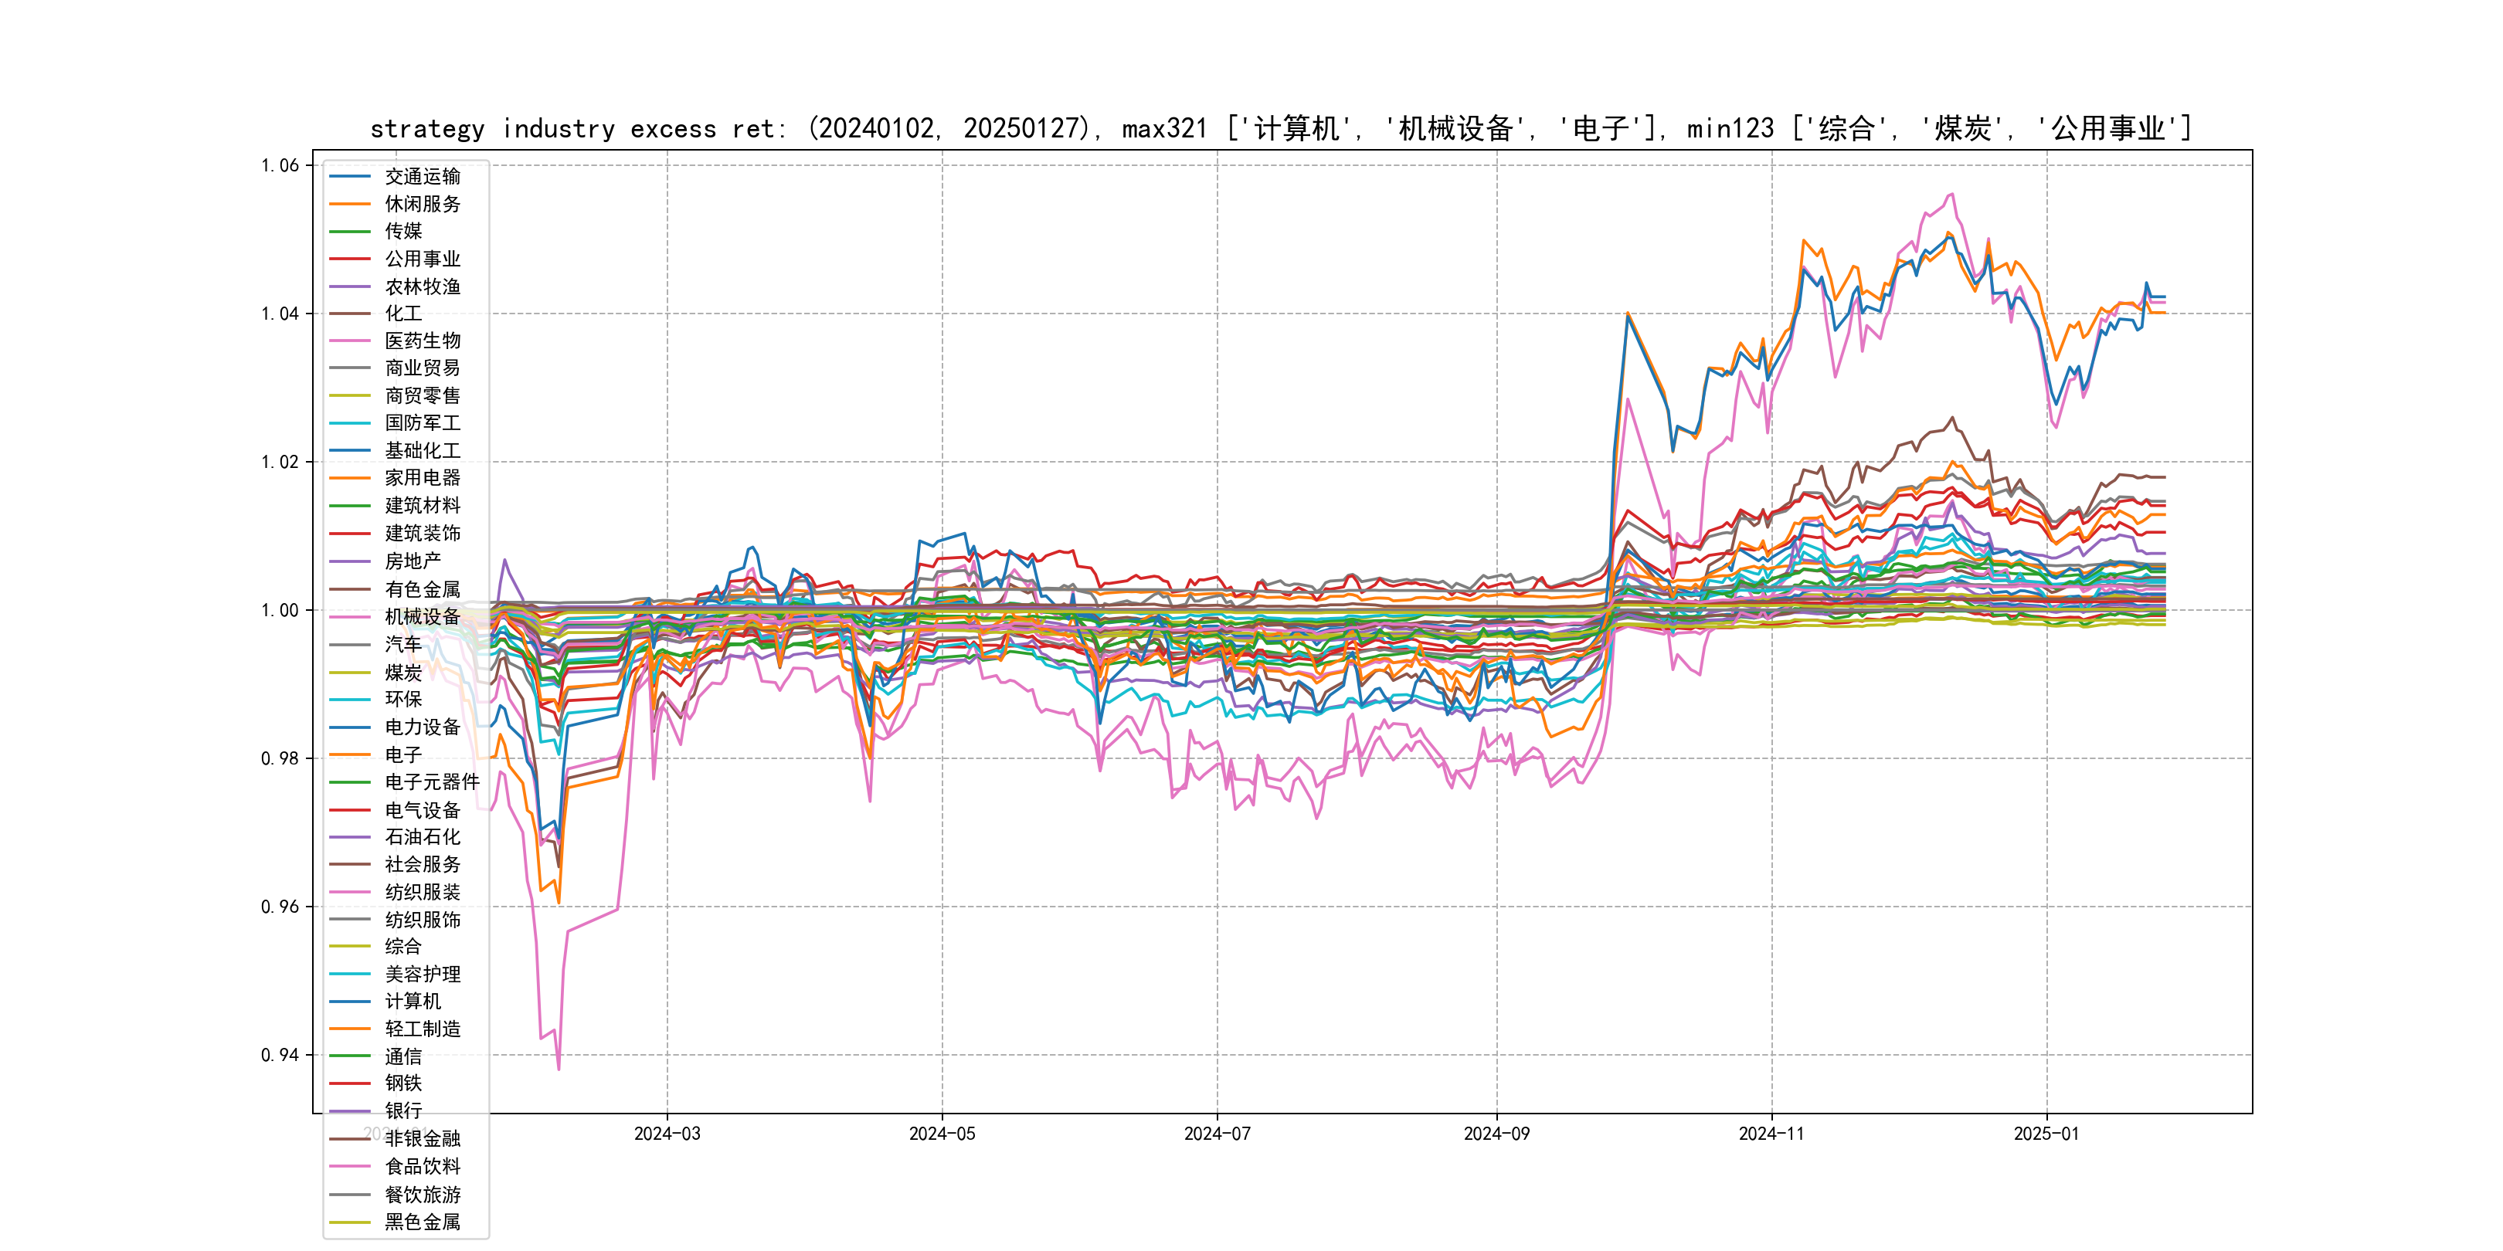
Task: Click the 1.00 y-axis tick label
Action: [x=280, y=610]
